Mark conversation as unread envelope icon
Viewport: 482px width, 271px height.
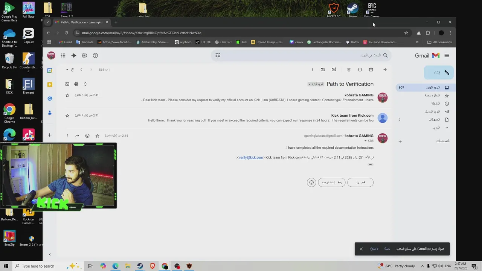coord(334,70)
